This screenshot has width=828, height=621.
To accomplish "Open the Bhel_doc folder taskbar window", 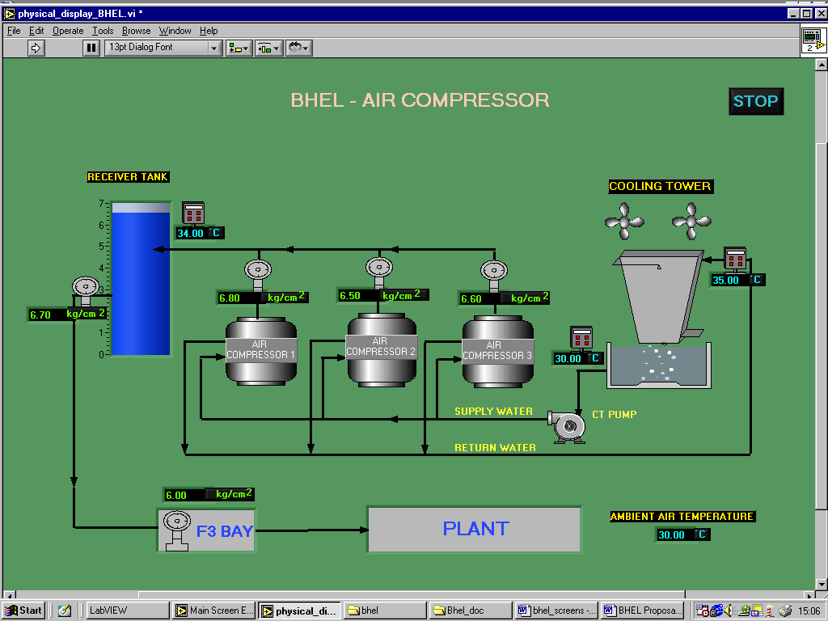I will point(471,610).
